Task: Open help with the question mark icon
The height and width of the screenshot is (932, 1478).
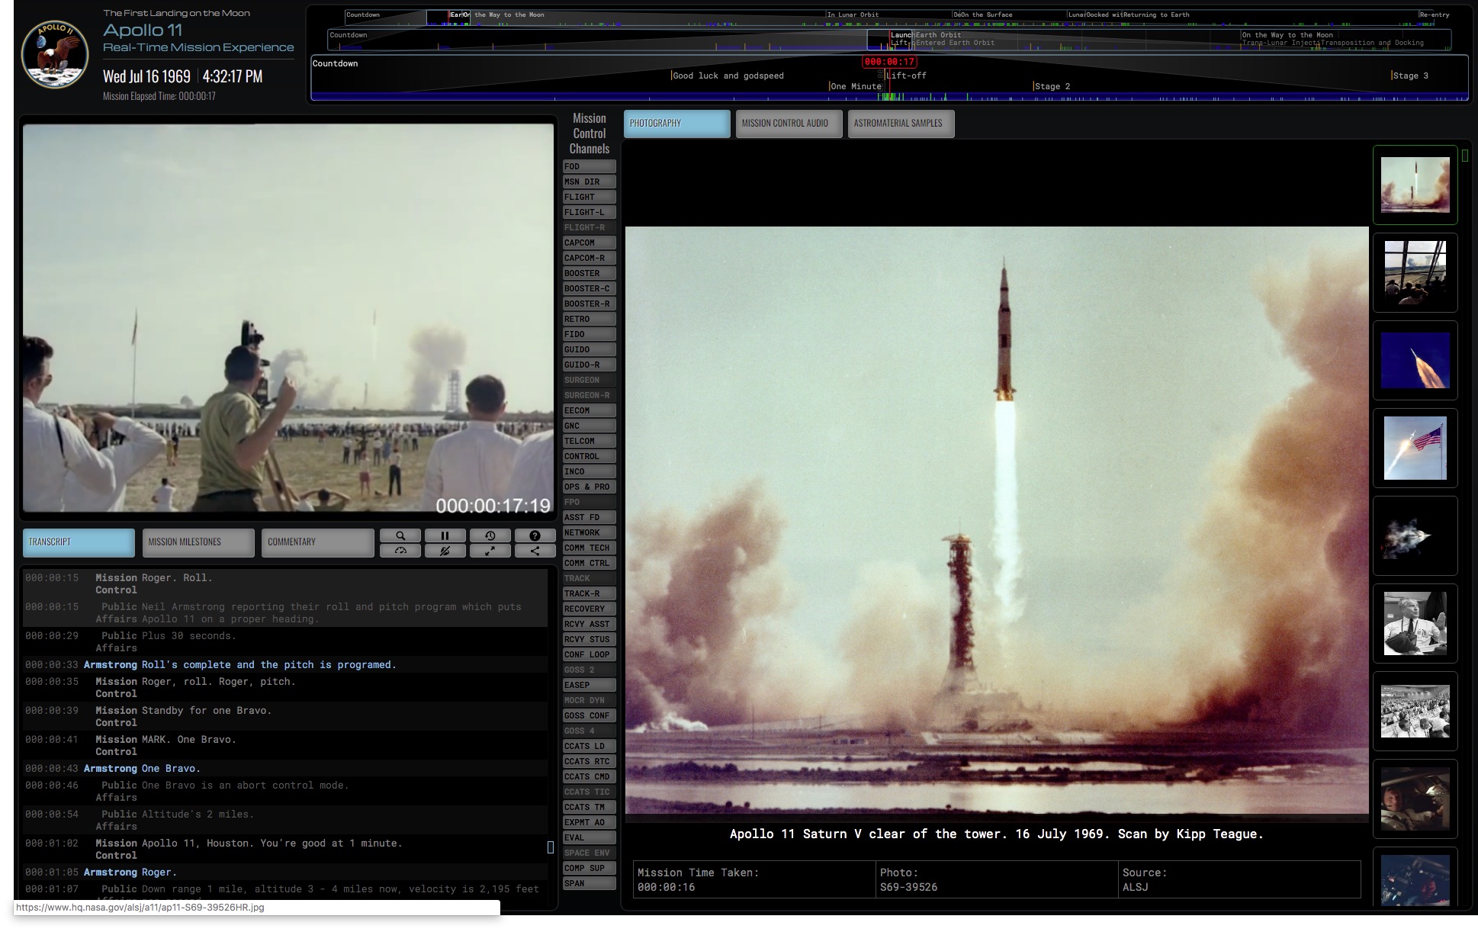Action: 535,535
